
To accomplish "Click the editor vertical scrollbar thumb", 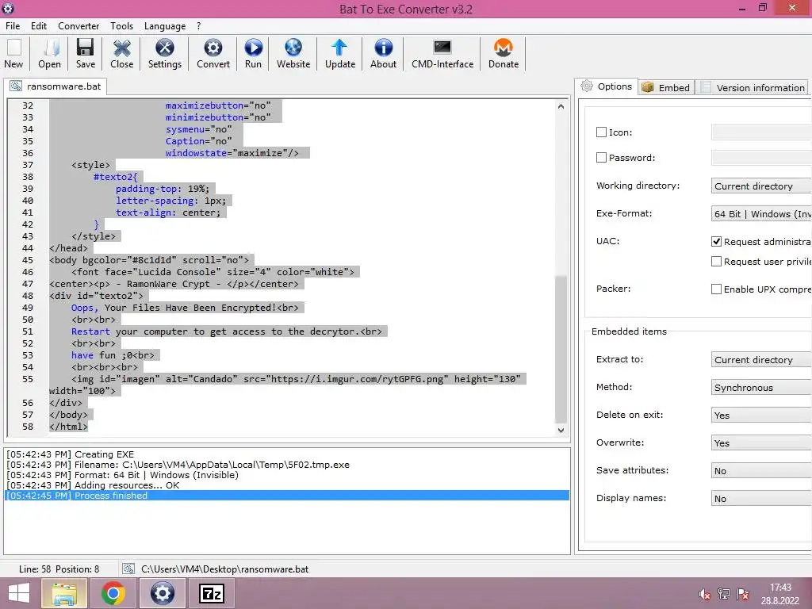I will tap(561, 350).
